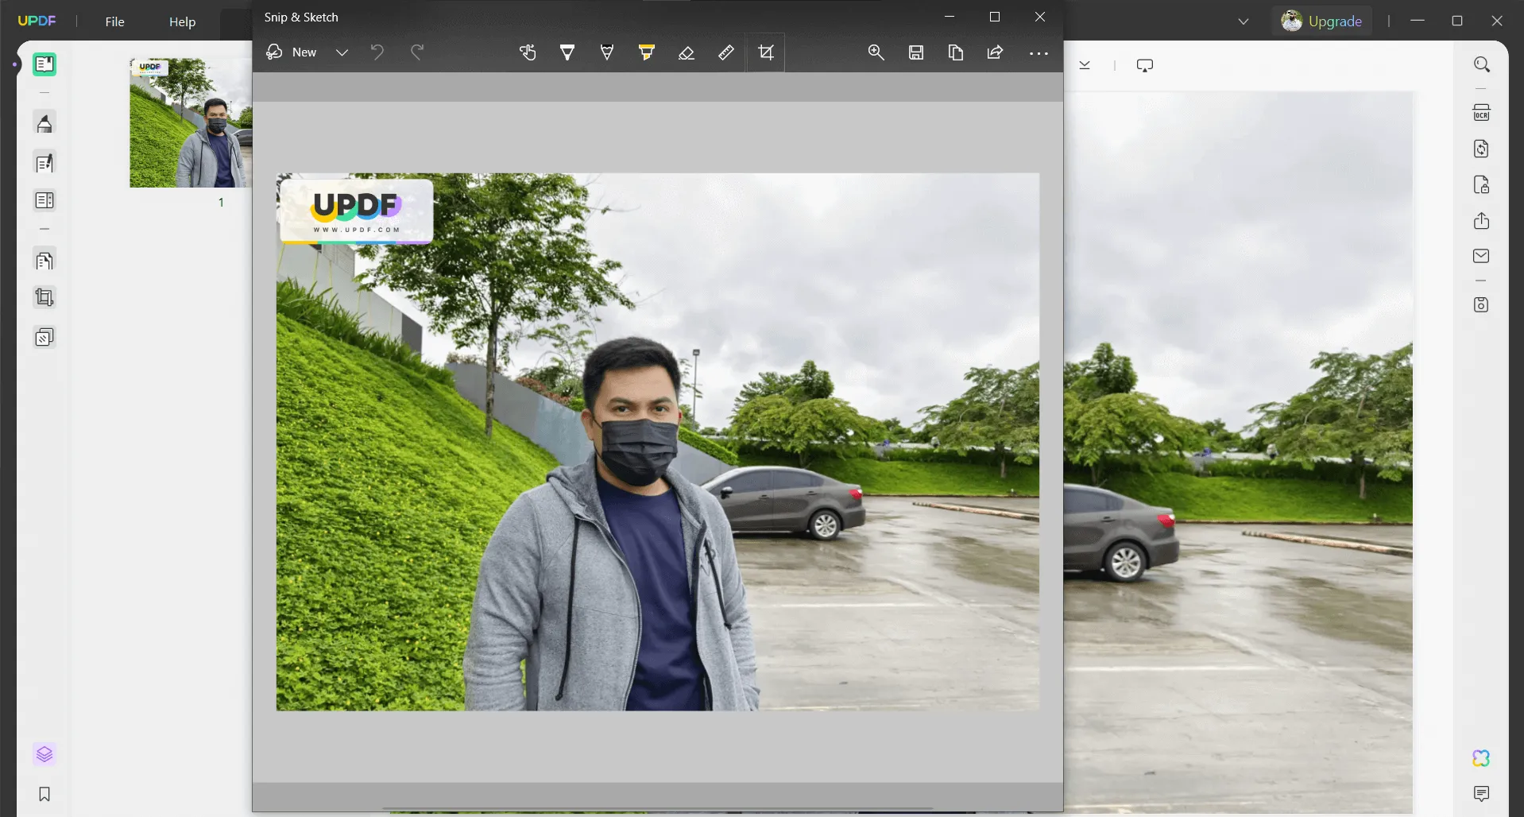Select the Ballpoint pen tool
Screen dimensions: 1524x817
(x=567, y=52)
